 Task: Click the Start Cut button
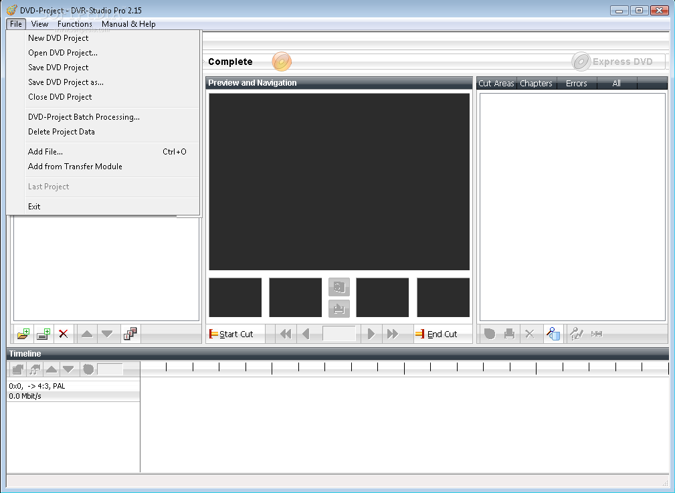point(235,334)
